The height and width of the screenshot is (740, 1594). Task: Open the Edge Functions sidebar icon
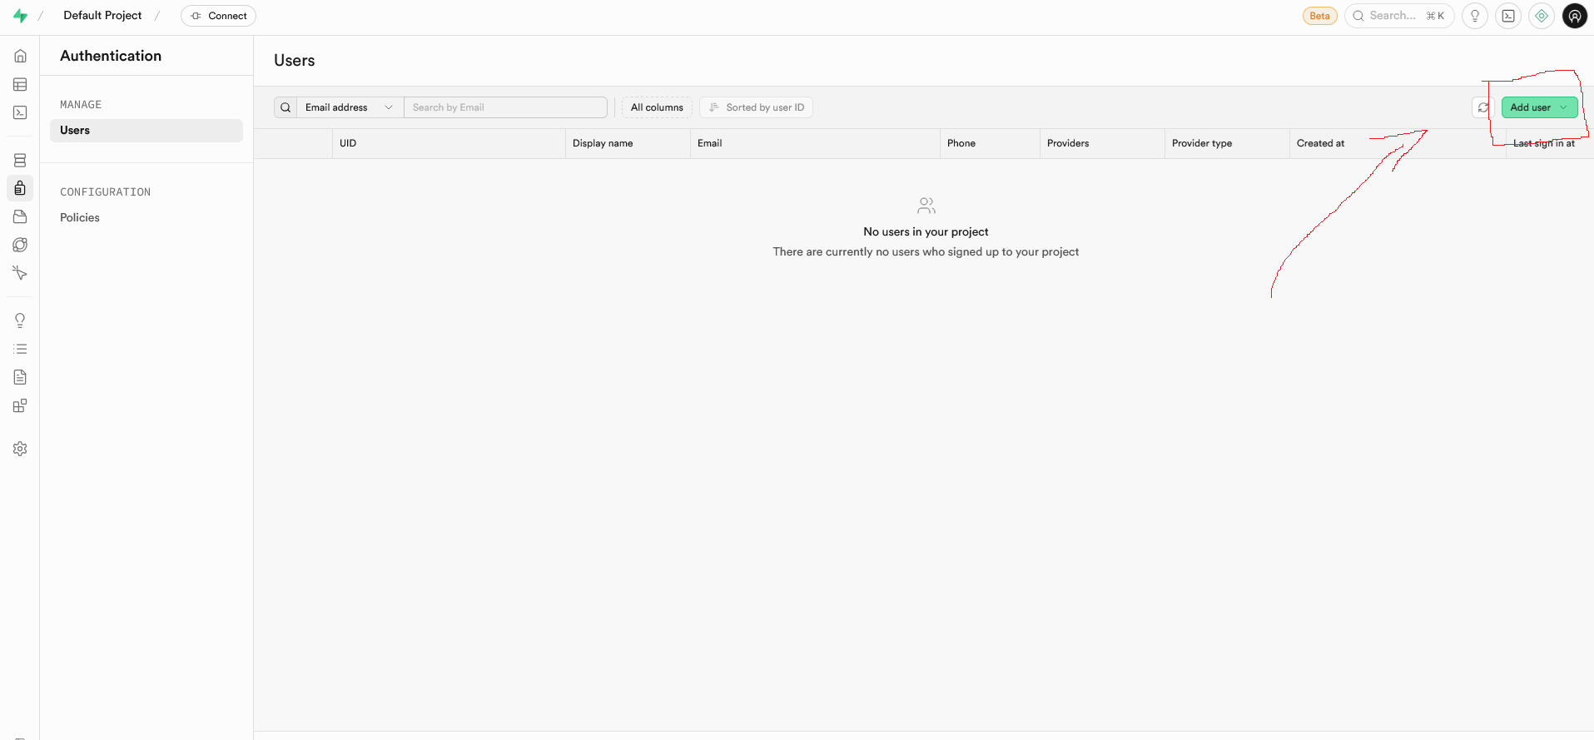(x=20, y=245)
